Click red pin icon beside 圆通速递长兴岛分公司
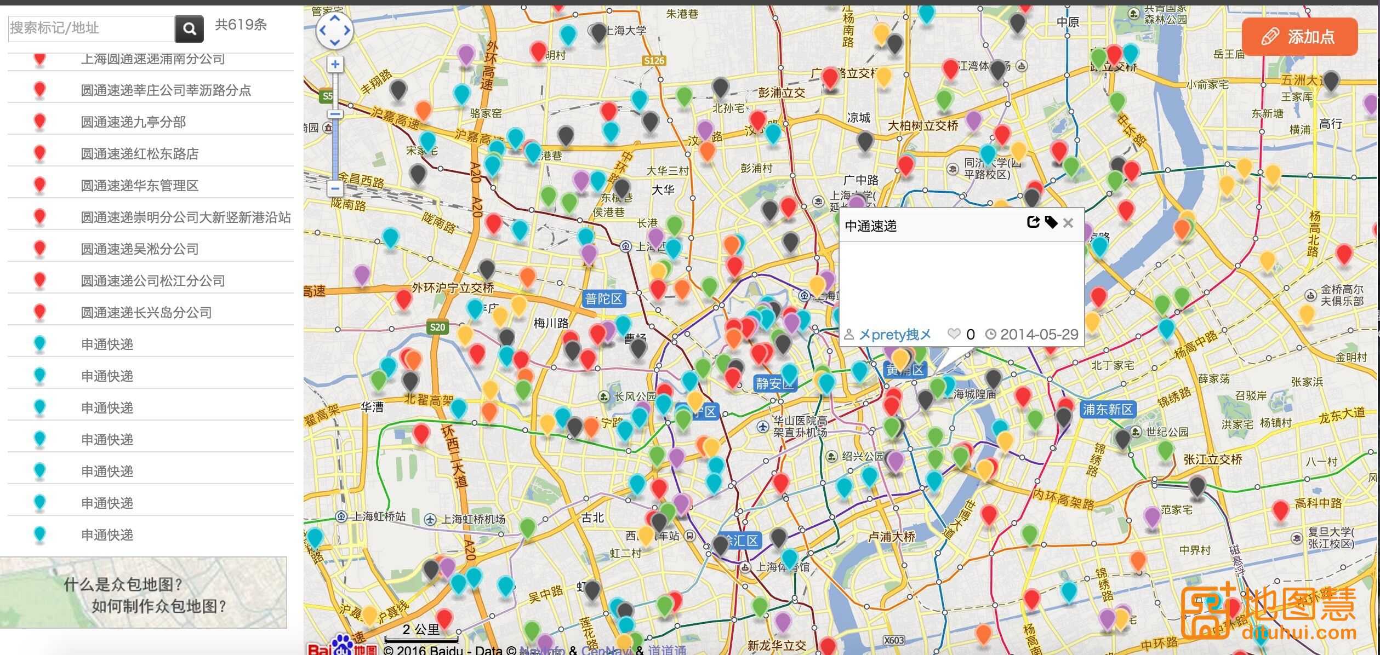Image resolution: width=1380 pixels, height=655 pixels. pyautogui.click(x=39, y=312)
